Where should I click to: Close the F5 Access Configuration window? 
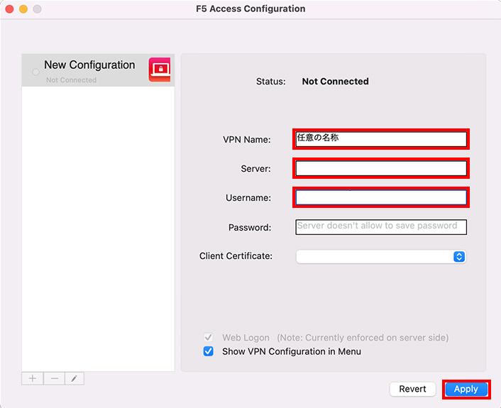pyautogui.click(x=10, y=9)
